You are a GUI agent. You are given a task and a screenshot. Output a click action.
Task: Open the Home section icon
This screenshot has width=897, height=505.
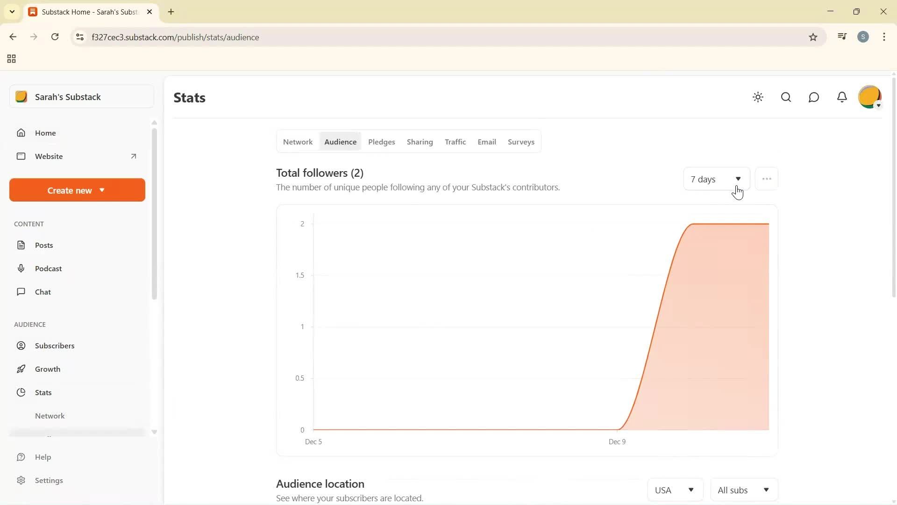[21, 133]
